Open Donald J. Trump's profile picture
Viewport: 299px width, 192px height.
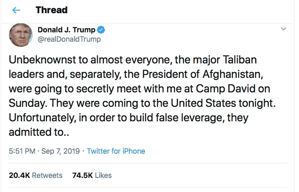21,35
